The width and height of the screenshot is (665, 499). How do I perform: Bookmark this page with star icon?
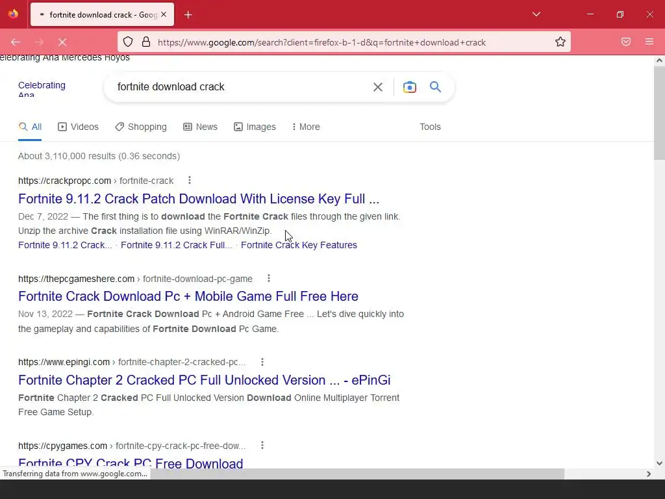(x=560, y=42)
